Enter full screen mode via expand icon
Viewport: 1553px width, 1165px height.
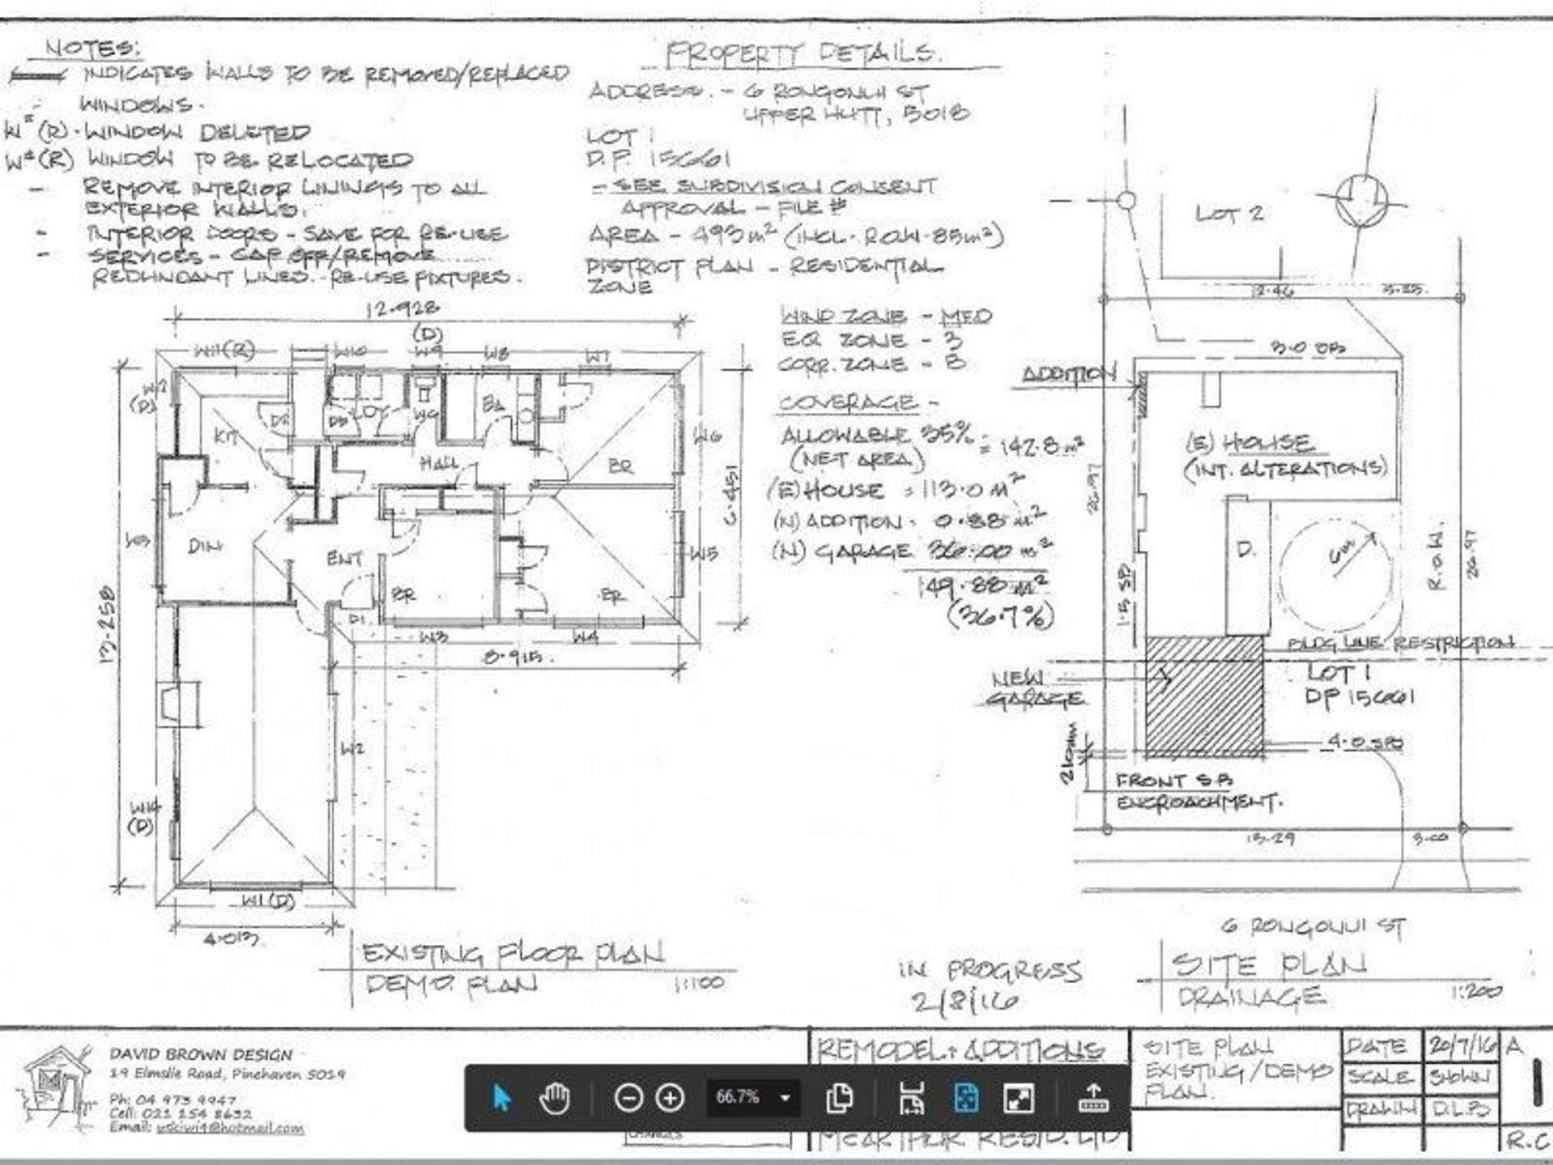(x=1018, y=1098)
